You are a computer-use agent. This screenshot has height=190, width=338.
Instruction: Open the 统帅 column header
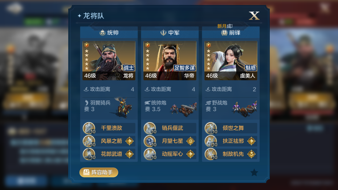(109, 33)
